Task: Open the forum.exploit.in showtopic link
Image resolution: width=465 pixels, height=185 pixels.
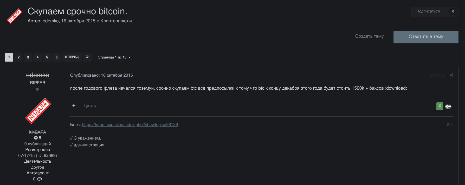Action: tap(130, 125)
